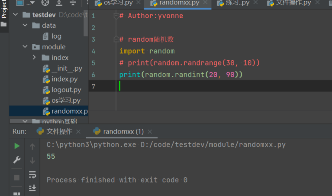Fold the Author comment on line 1
Viewport: 332px width, 196px height.
click(x=116, y=16)
